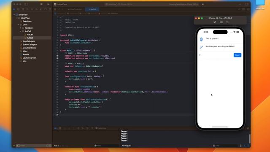Open the Report navigator icon

pos(50,9)
